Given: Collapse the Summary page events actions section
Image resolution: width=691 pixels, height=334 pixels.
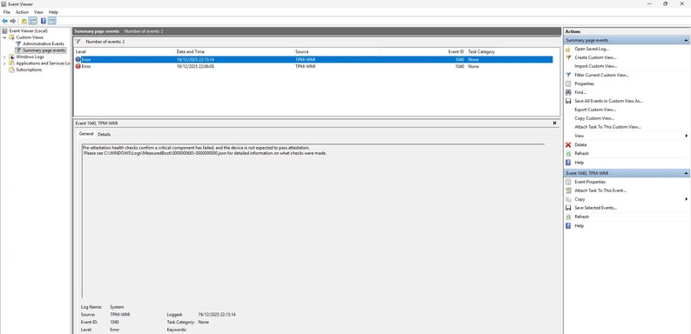Looking at the screenshot, I should 686,41.
